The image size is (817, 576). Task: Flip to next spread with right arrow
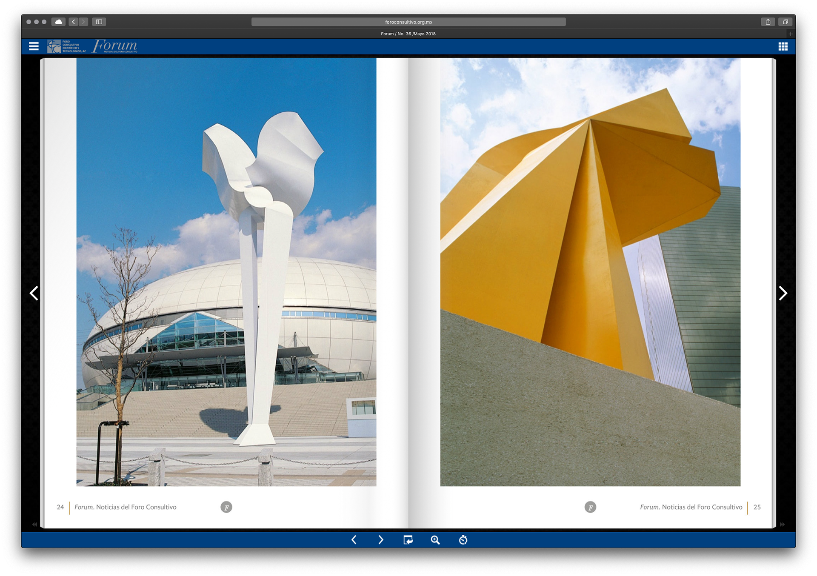[783, 293]
